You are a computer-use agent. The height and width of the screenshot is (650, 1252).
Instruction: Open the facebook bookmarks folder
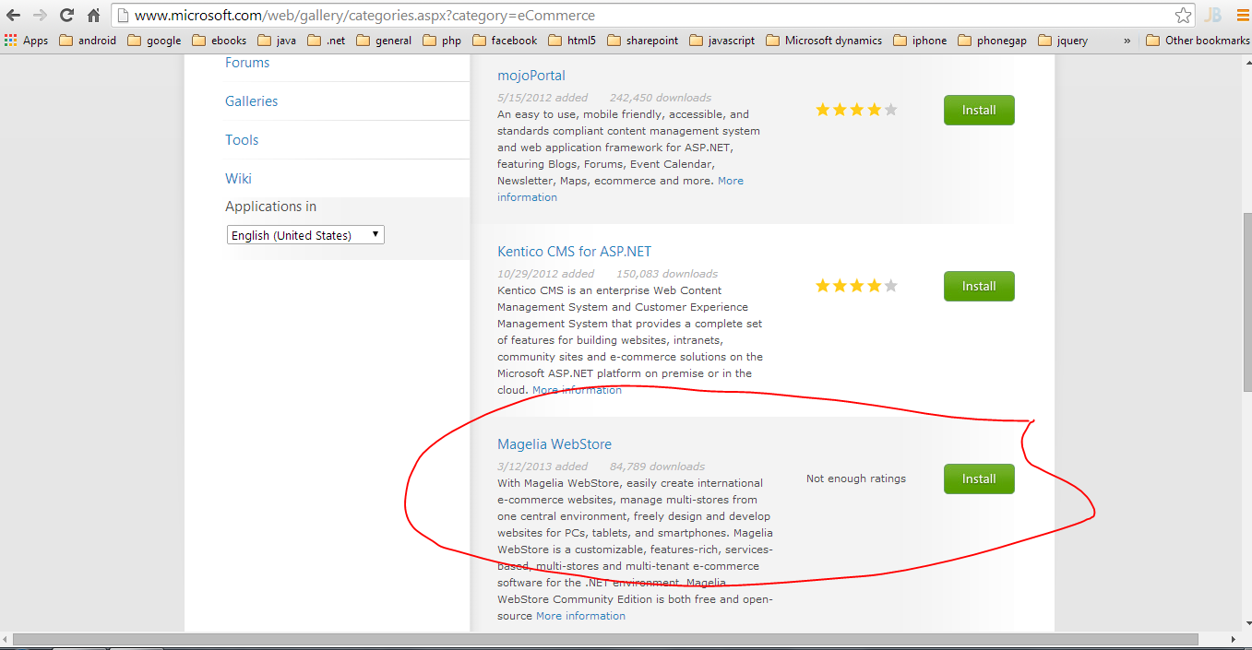tap(505, 41)
